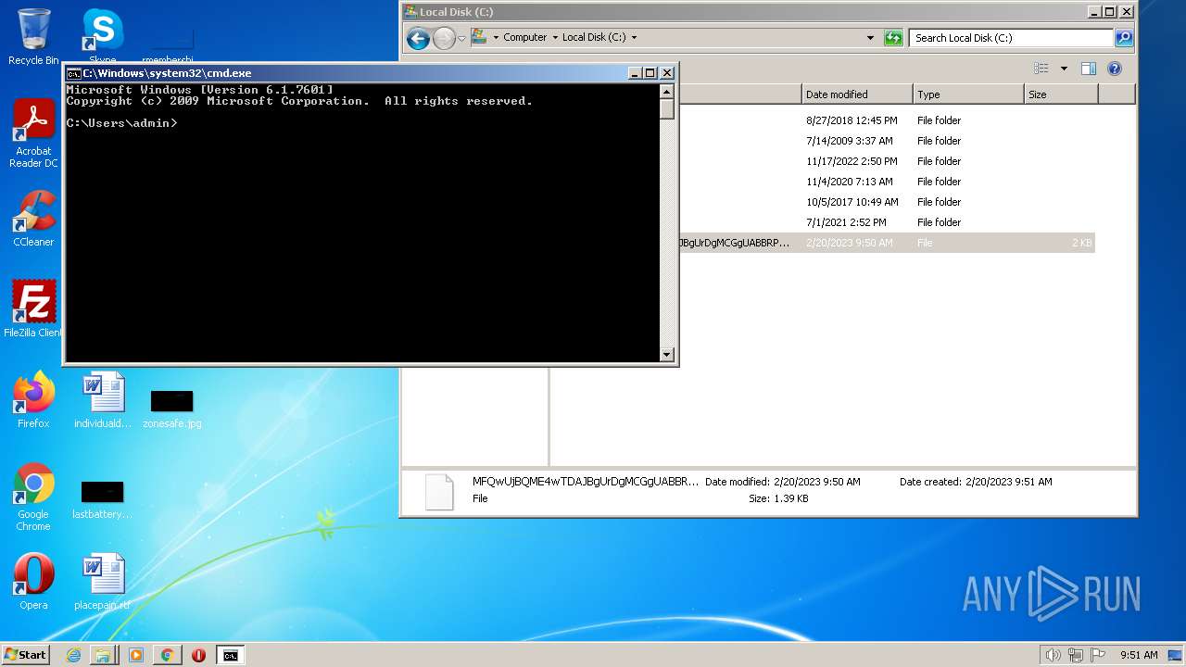Go back in Local Disk Explorer window
1186x667 pixels.
point(418,38)
